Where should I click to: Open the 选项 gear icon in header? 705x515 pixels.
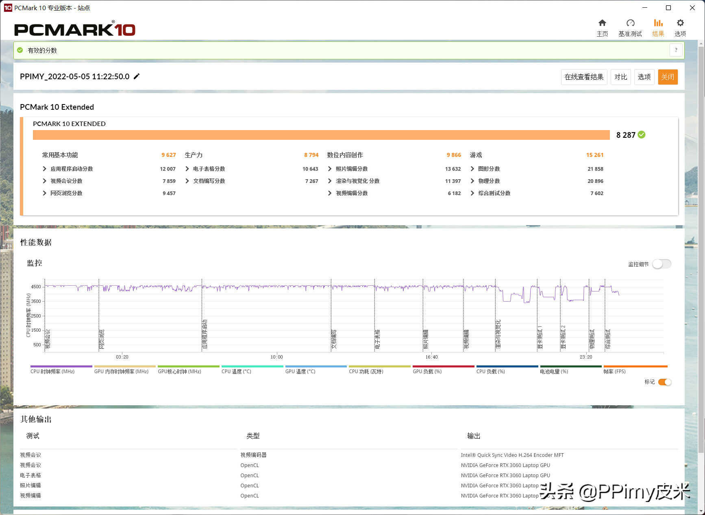coord(680,23)
